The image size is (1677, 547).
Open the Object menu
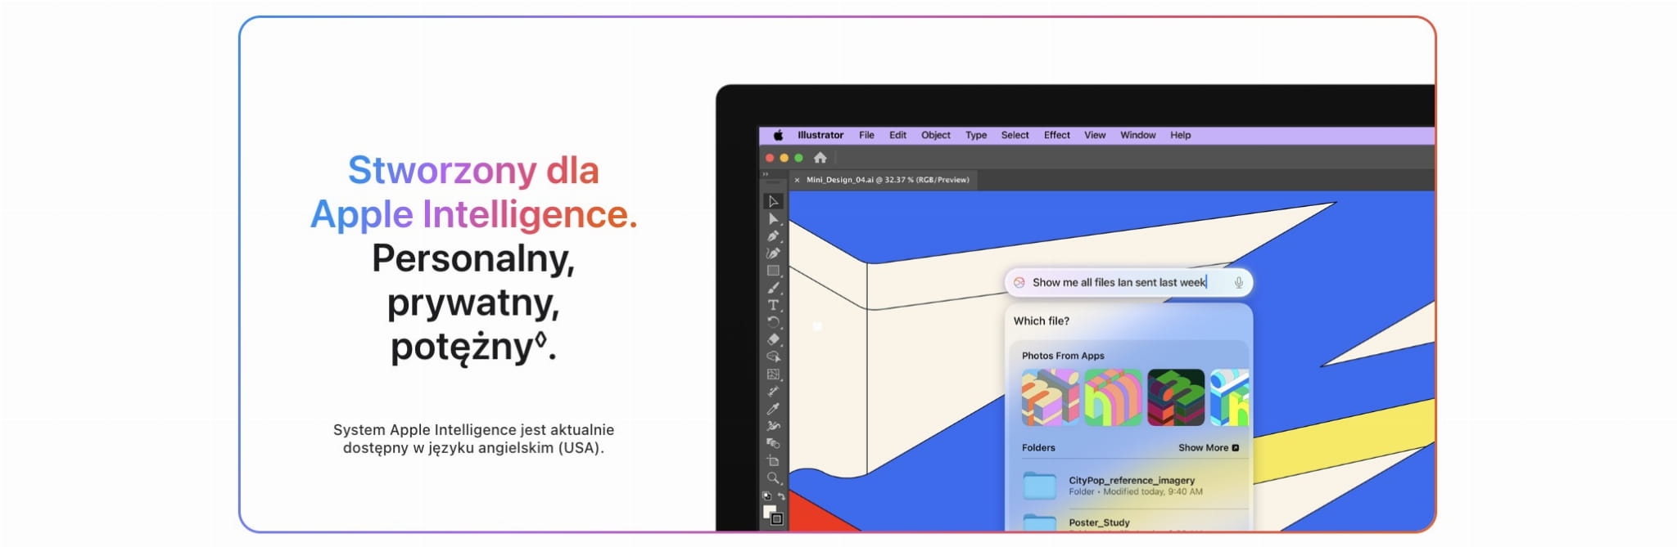pos(936,136)
